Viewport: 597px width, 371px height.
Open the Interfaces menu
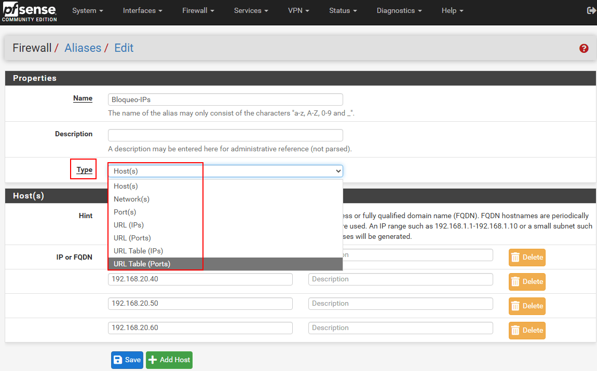click(142, 11)
